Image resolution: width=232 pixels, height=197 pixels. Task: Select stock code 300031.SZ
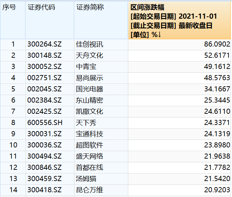click(x=44, y=134)
